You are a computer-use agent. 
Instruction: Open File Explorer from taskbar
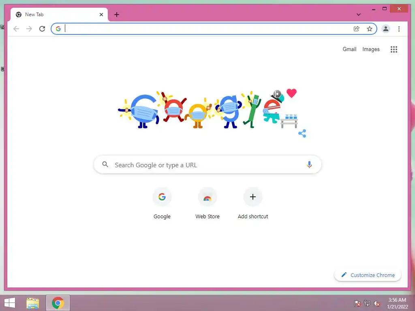[32, 303]
